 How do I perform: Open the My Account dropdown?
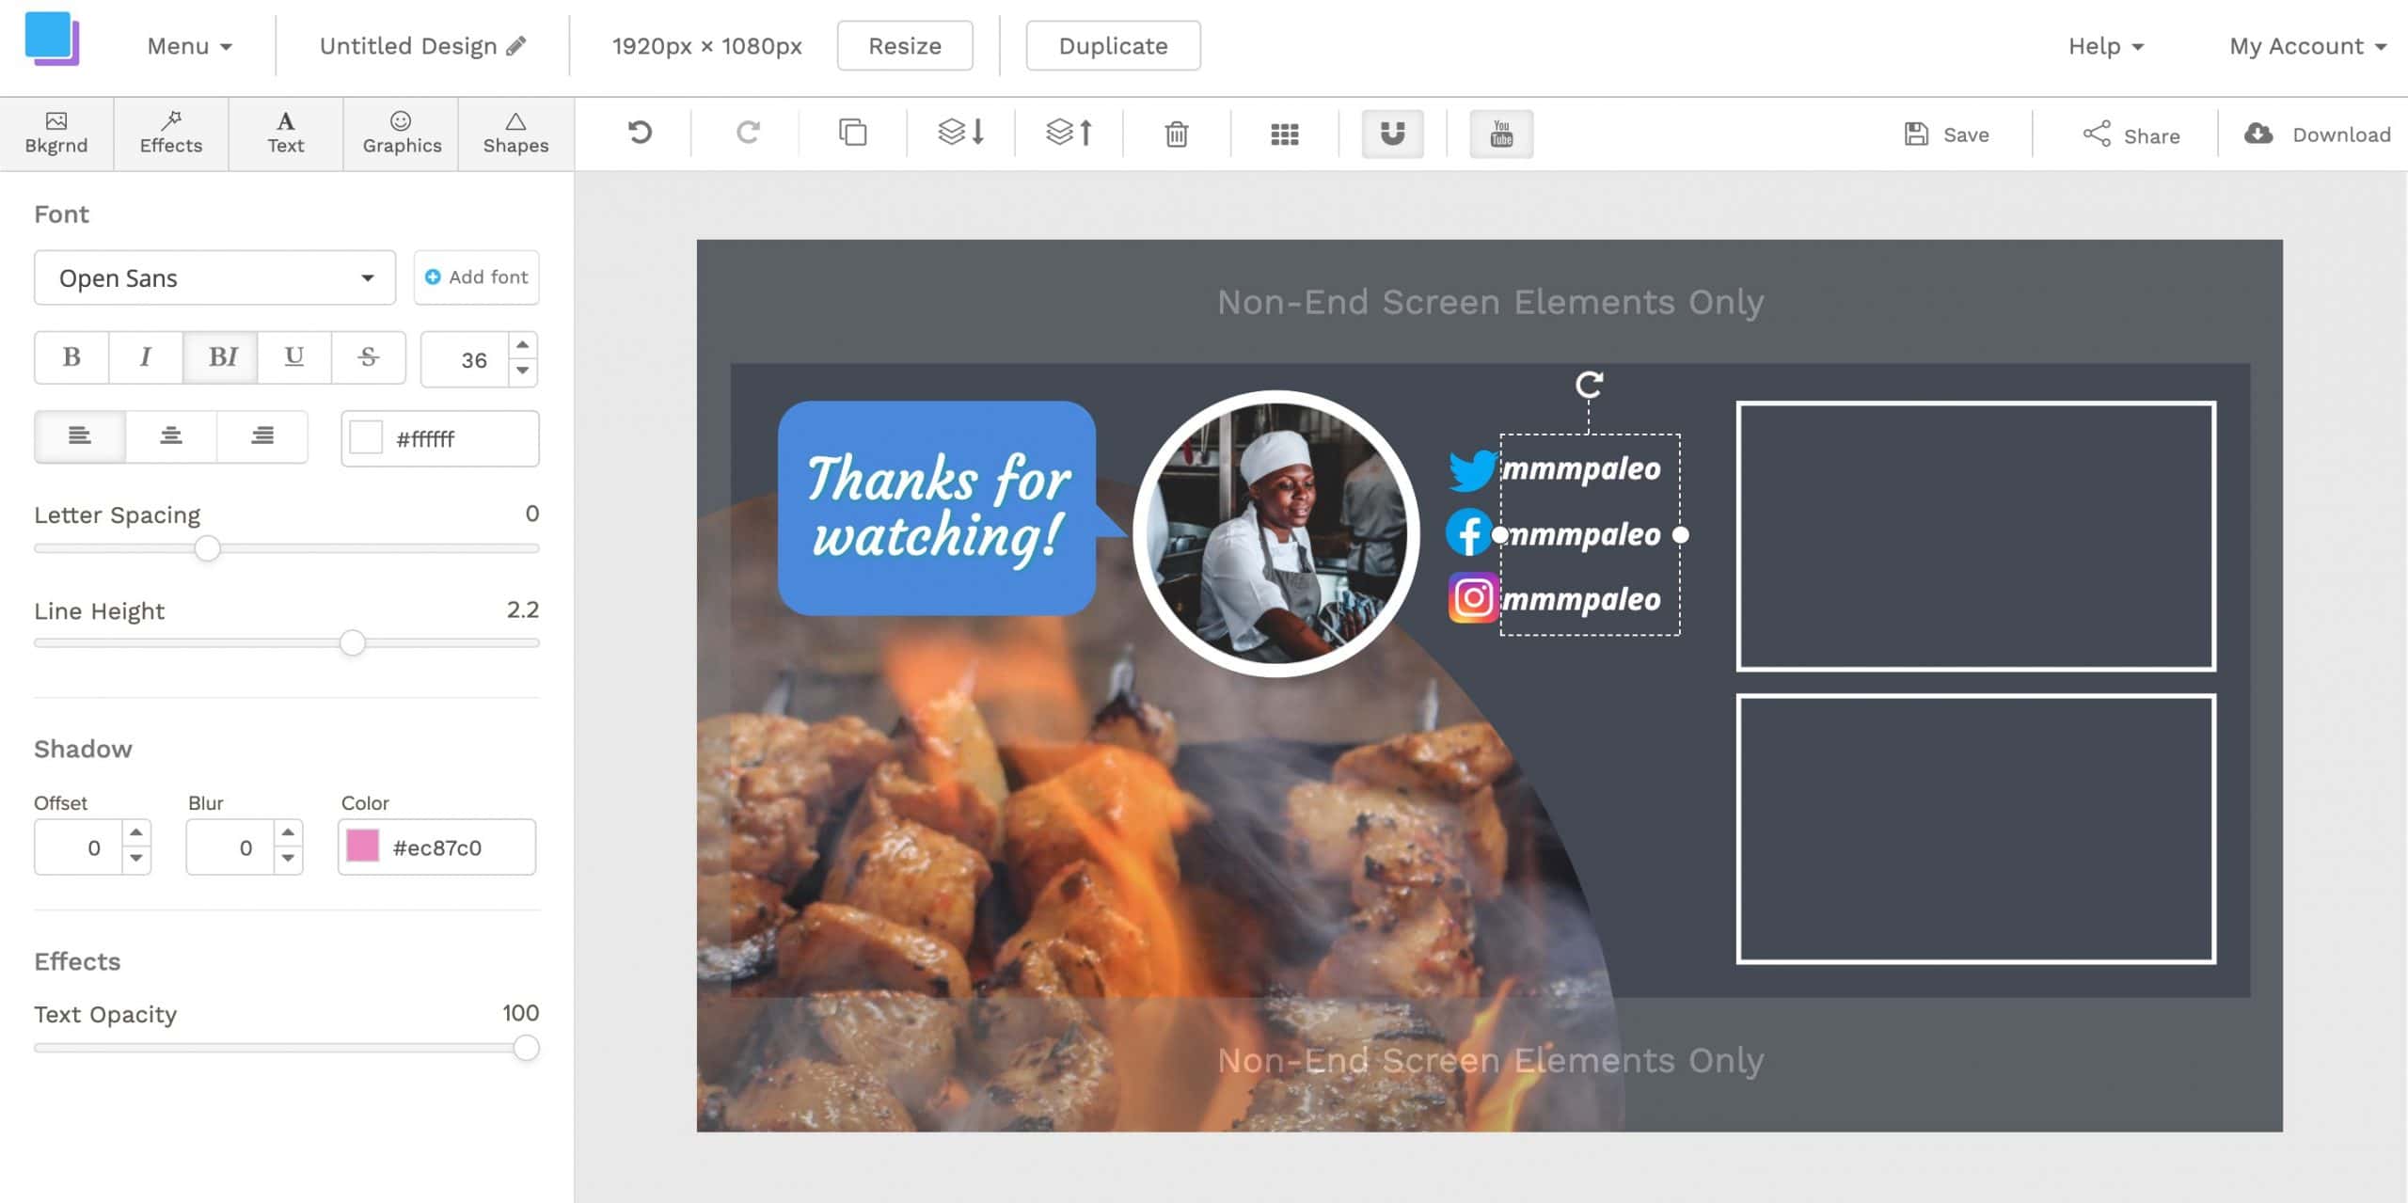coord(2307,46)
